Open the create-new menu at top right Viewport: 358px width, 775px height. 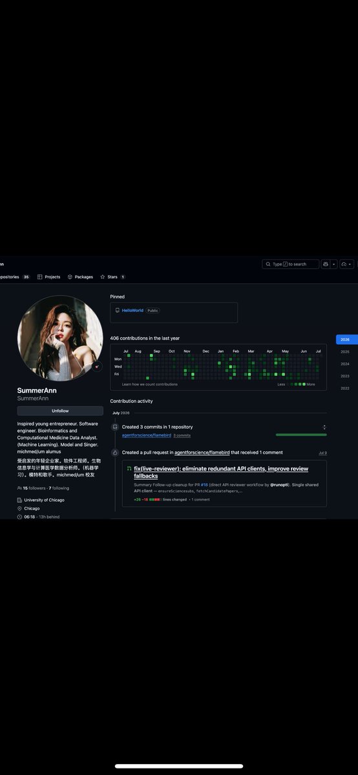point(347,264)
